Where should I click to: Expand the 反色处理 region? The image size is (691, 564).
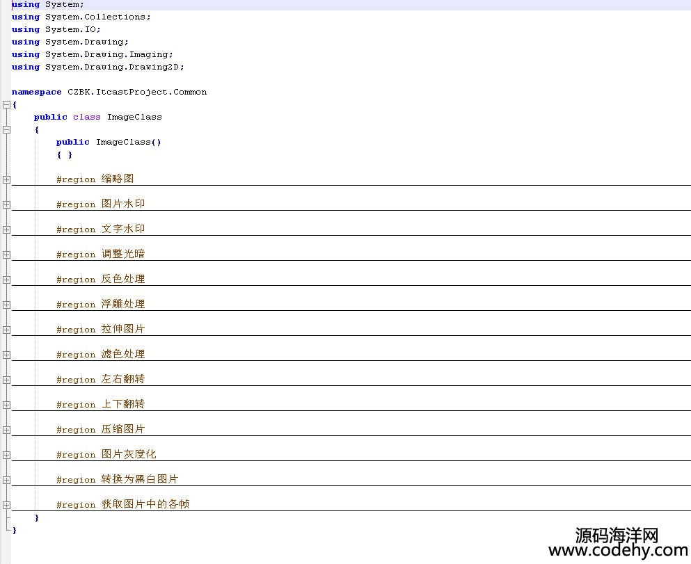[x=6, y=280]
